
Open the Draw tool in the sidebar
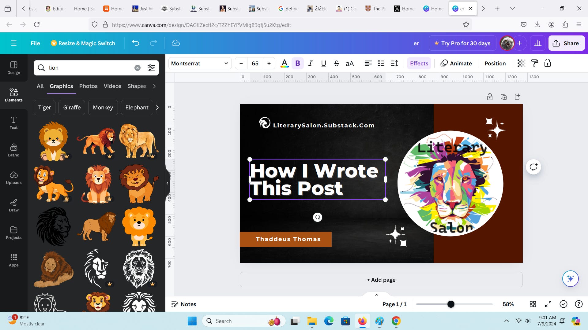[14, 205]
